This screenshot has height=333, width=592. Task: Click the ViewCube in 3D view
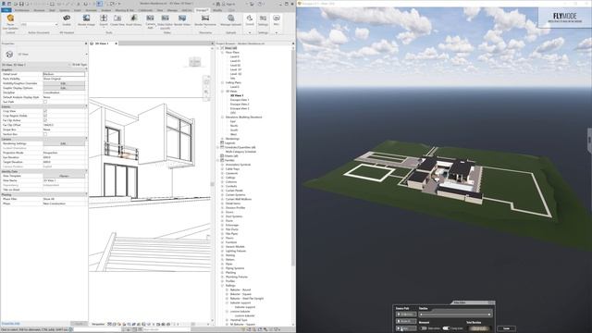[195, 62]
